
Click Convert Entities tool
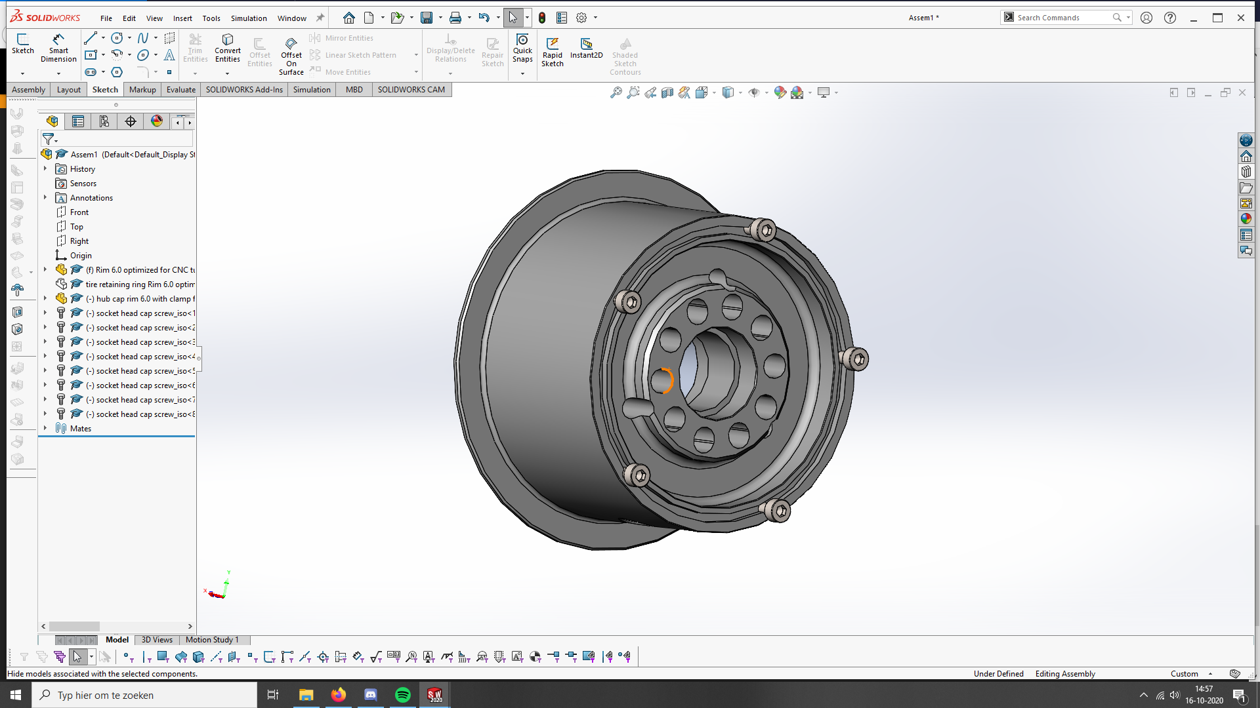(x=228, y=48)
